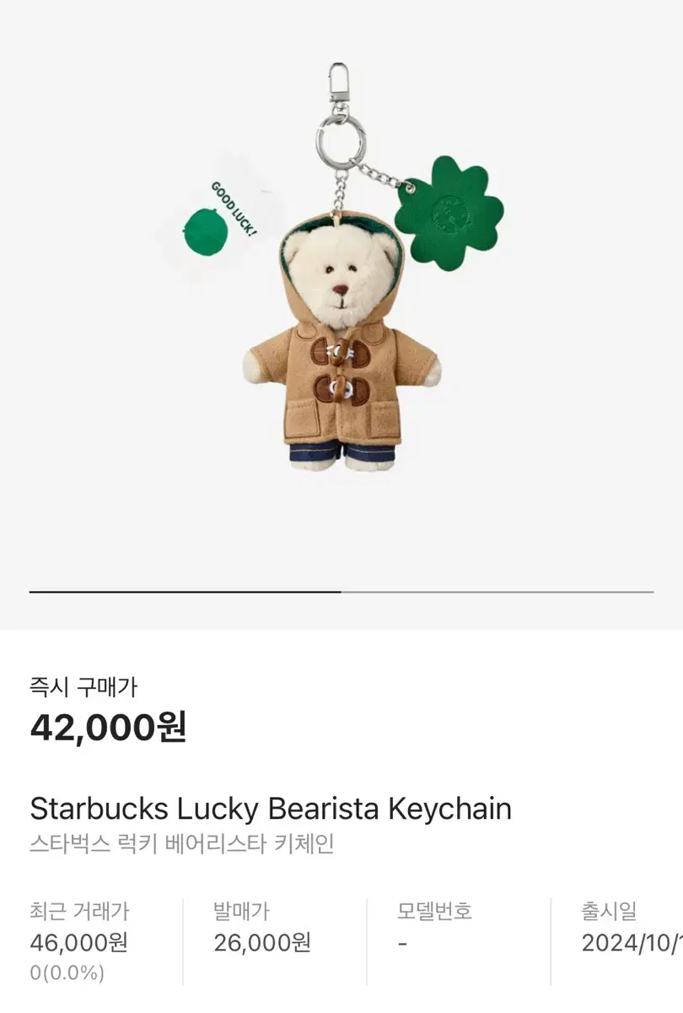Click the 즉시 구매가 label

[83, 688]
